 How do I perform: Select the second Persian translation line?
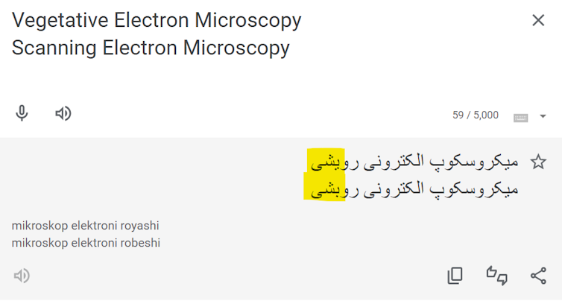click(412, 188)
